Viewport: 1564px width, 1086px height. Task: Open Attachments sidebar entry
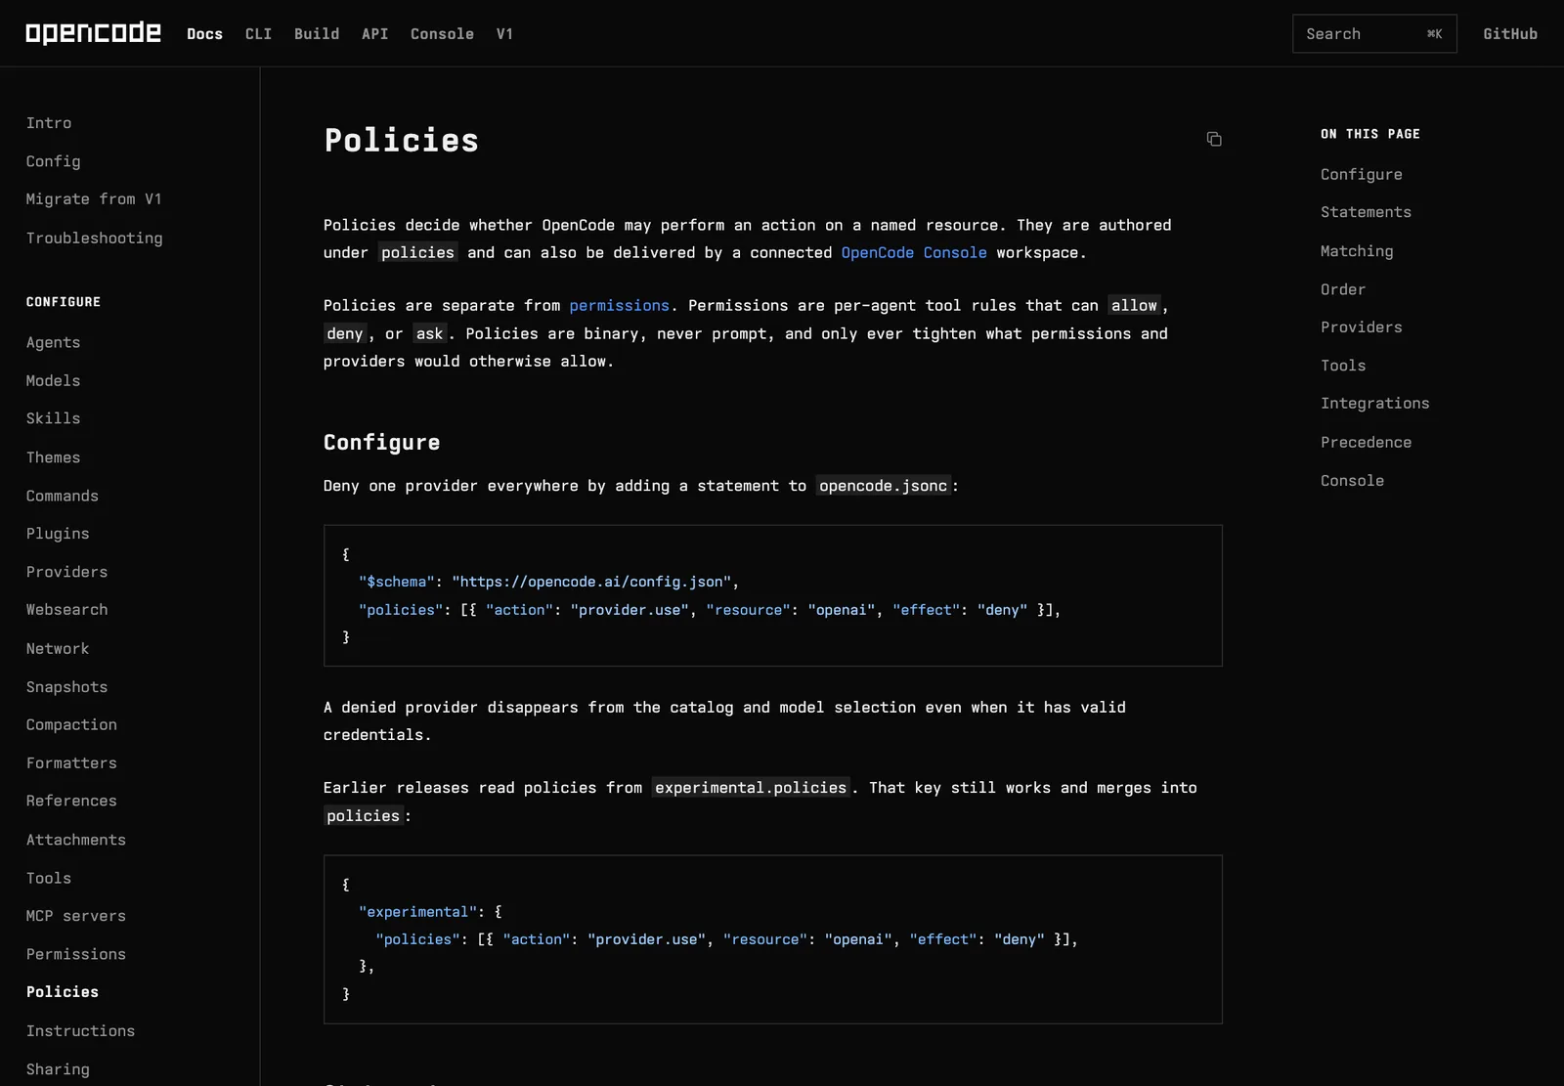76,840
